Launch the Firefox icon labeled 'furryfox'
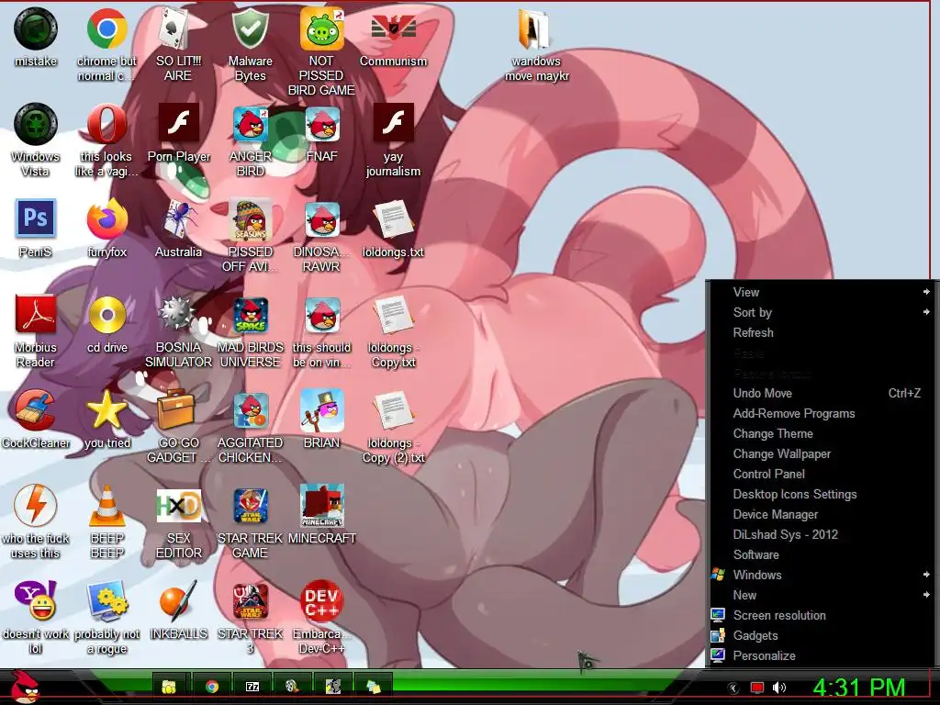Image resolution: width=940 pixels, height=705 pixels. (106, 228)
